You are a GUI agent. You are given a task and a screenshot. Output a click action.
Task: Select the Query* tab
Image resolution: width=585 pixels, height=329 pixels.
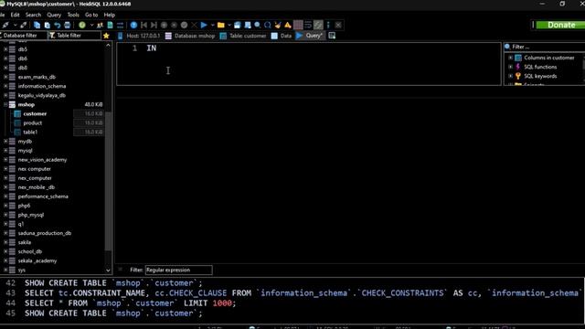310,36
